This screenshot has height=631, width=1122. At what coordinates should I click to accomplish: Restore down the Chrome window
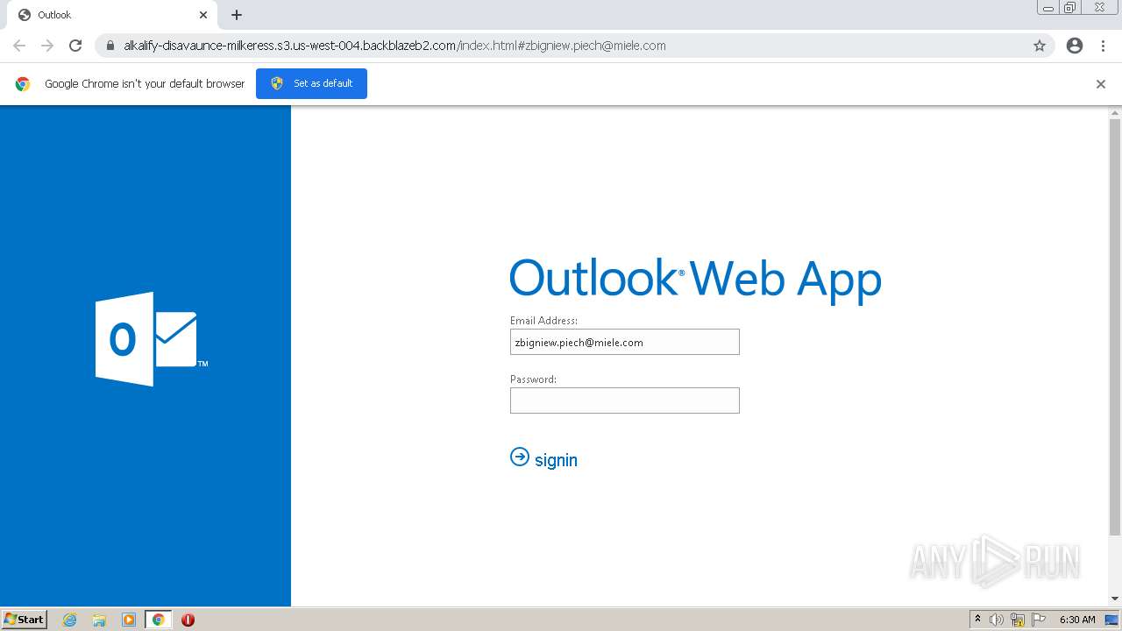coord(1070,8)
